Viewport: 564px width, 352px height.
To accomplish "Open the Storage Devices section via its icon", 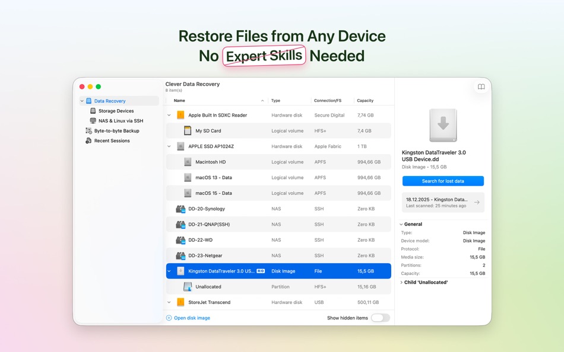I will 93,110.
